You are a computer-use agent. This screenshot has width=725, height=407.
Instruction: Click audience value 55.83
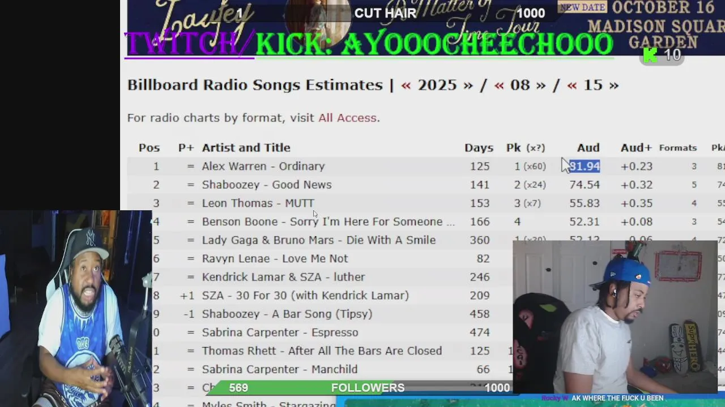pyautogui.click(x=585, y=203)
